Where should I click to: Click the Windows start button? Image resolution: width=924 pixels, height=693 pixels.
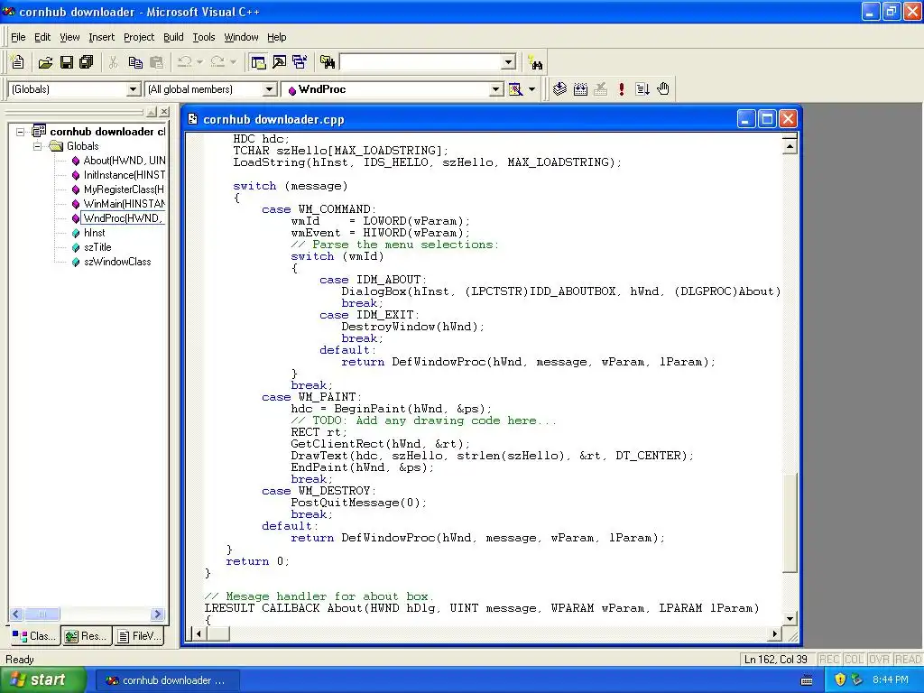click(43, 680)
